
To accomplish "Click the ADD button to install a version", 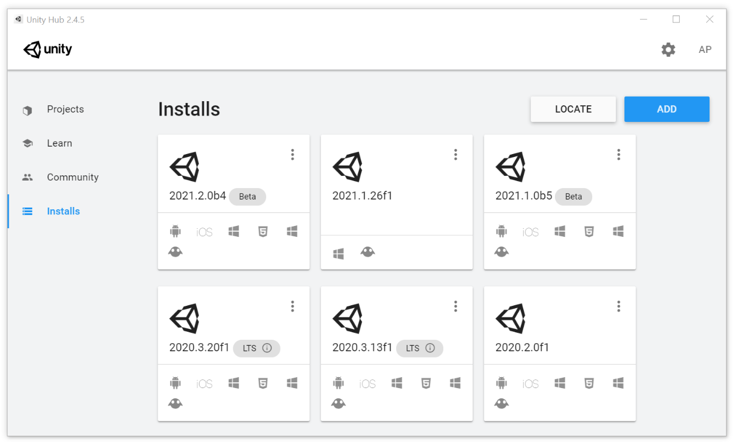I will (666, 109).
